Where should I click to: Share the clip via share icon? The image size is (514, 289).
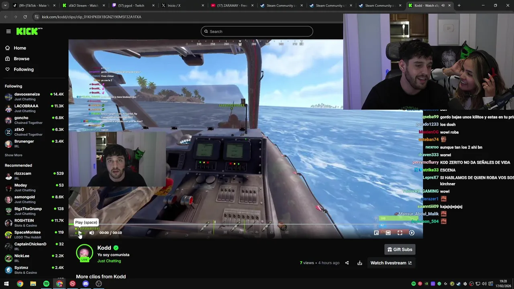[x=347, y=263]
